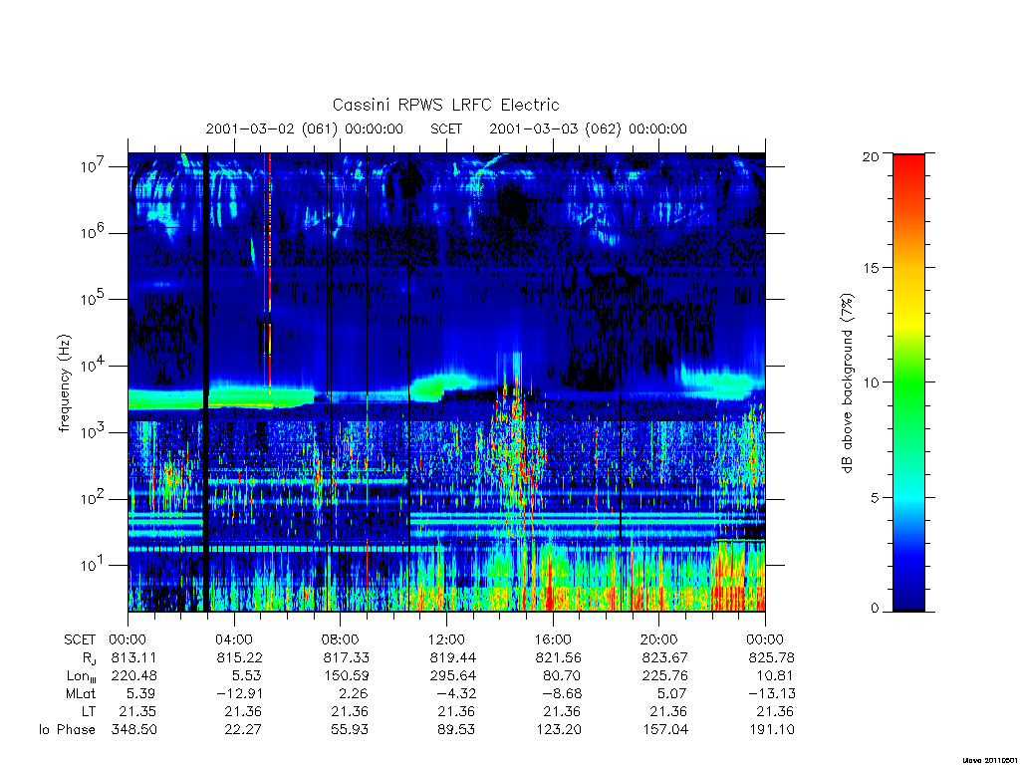Click RJ value '823.67'
This screenshot has height=765, width=1020.
[x=664, y=657]
